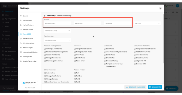Click the Last Name field
Viewport: 182px width, 95px height.
pos(117,23)
